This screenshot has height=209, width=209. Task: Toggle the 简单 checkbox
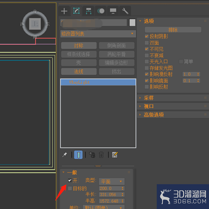click(x=181, y=62)
